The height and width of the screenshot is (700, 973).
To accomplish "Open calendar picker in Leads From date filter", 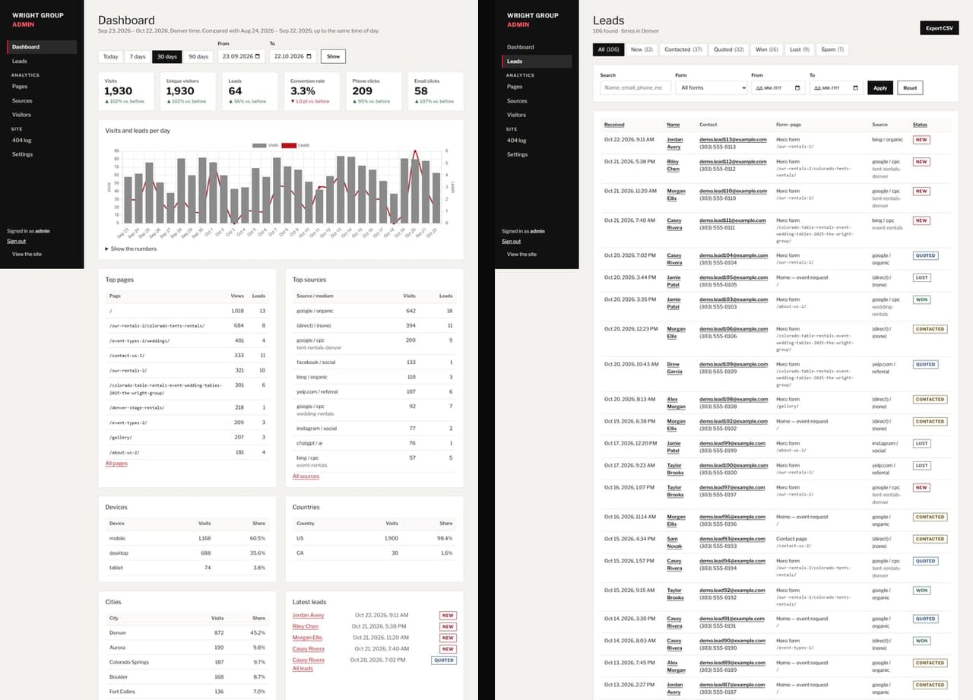I will click(x=797, y=87).
